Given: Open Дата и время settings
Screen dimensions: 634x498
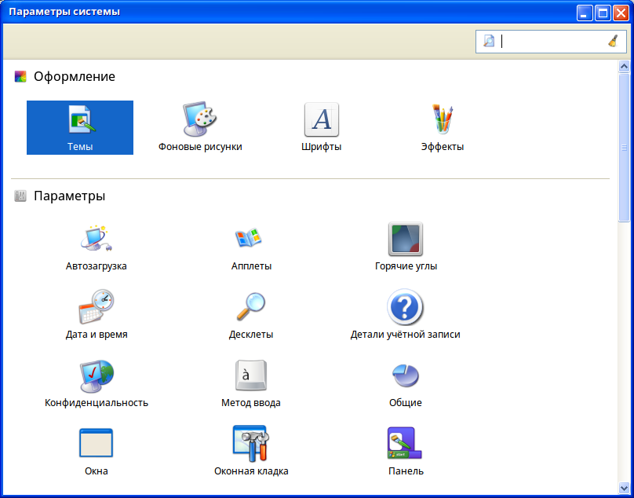Looking at the screenshot, I should click(x=97, y=316).
